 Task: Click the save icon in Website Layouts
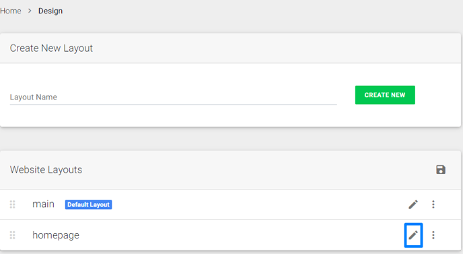point(441,169)
